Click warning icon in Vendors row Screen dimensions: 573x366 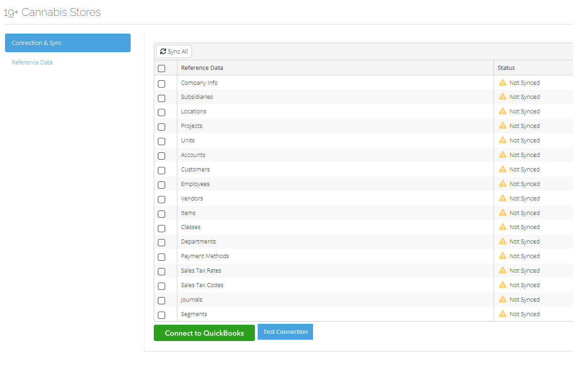coord(503,198)
